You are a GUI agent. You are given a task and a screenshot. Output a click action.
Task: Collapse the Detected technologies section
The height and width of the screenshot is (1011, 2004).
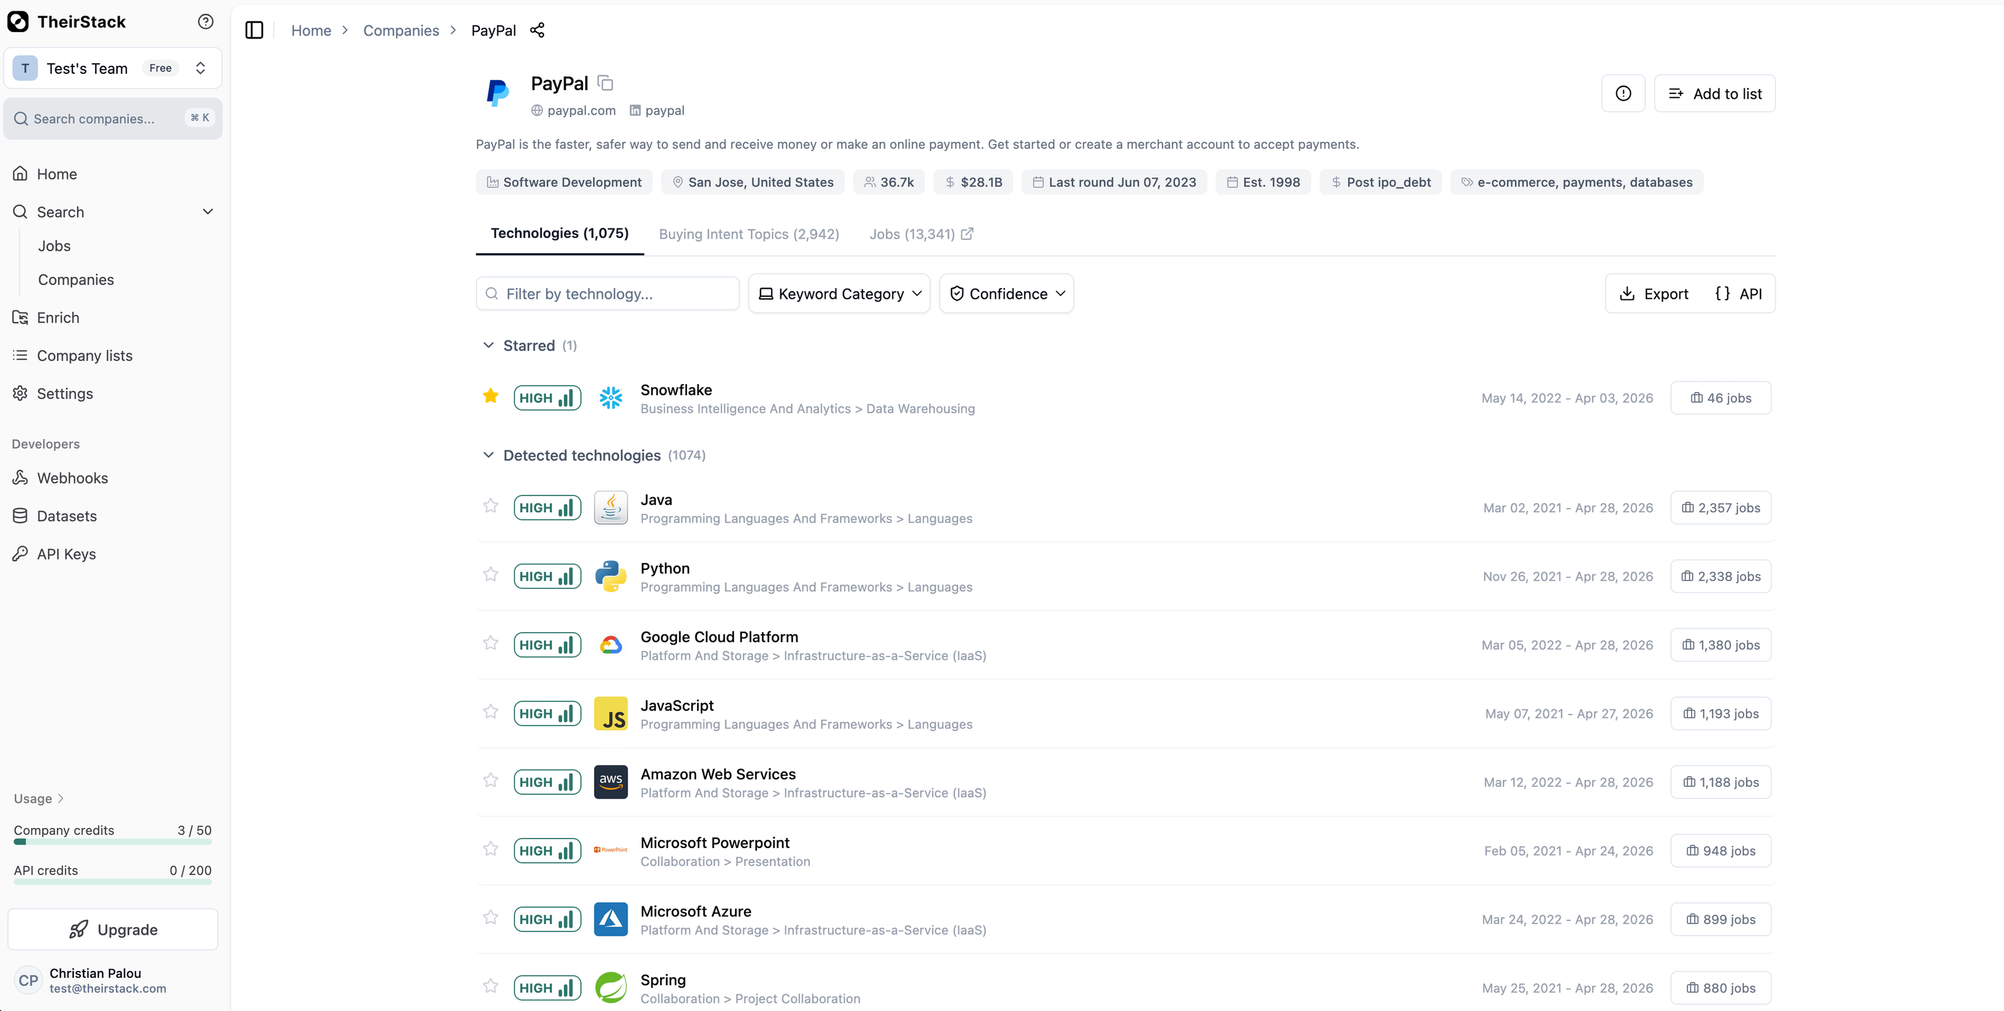coord(488,455)
